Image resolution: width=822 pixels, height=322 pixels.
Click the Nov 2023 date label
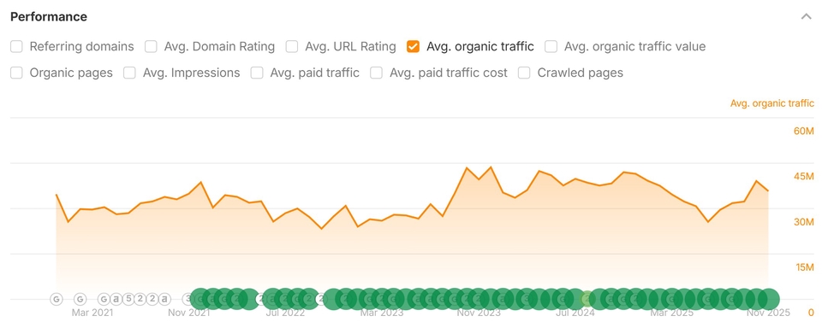[479, 313]
